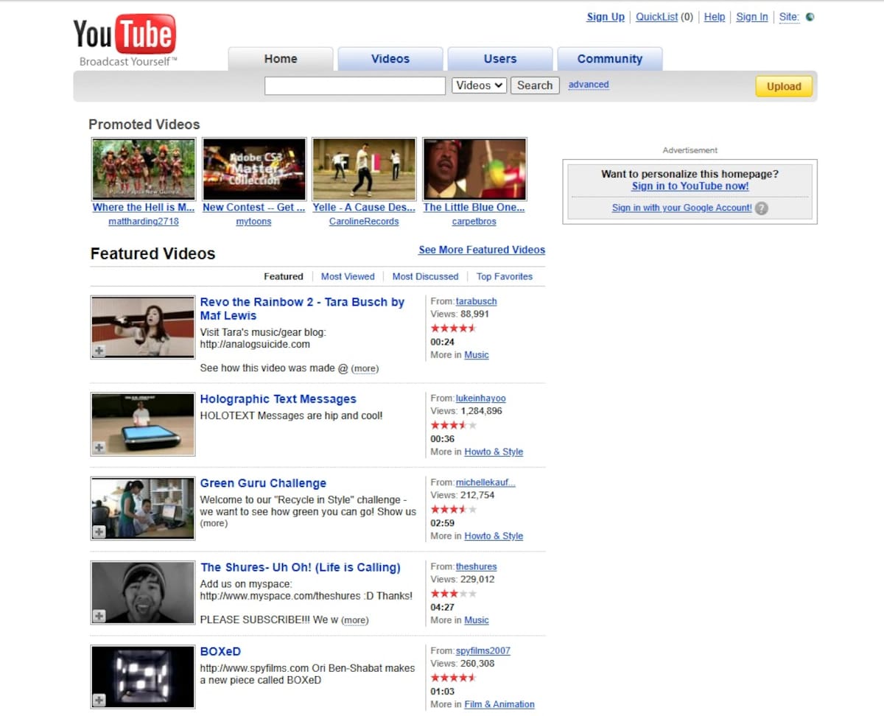Open the Where the Hell is M... promoted thumbnail
Viewport: 884px width, 716px height.
click(144, 169)
